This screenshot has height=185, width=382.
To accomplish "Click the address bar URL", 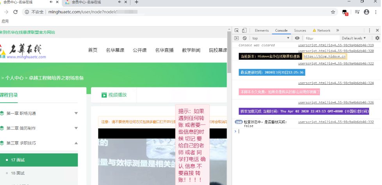I will coord(93,12).
